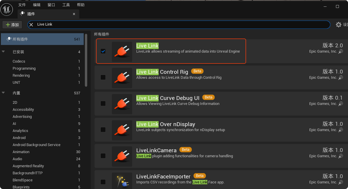Open Epic Games link icon for LiveLinkCamera
Viewport: 348px width, 189px height.
coord(341,156)
